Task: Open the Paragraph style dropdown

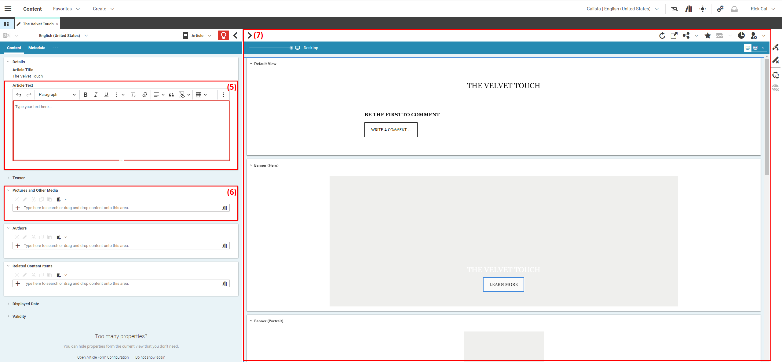Action: tap(57, 95)
